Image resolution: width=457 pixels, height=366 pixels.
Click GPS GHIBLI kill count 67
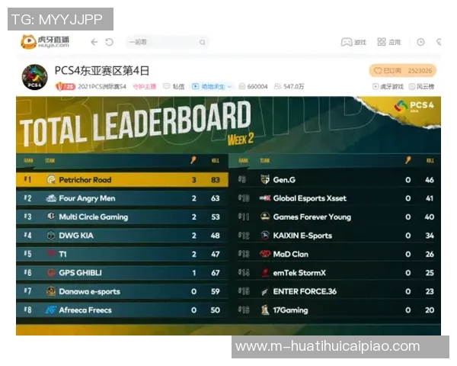216,273
